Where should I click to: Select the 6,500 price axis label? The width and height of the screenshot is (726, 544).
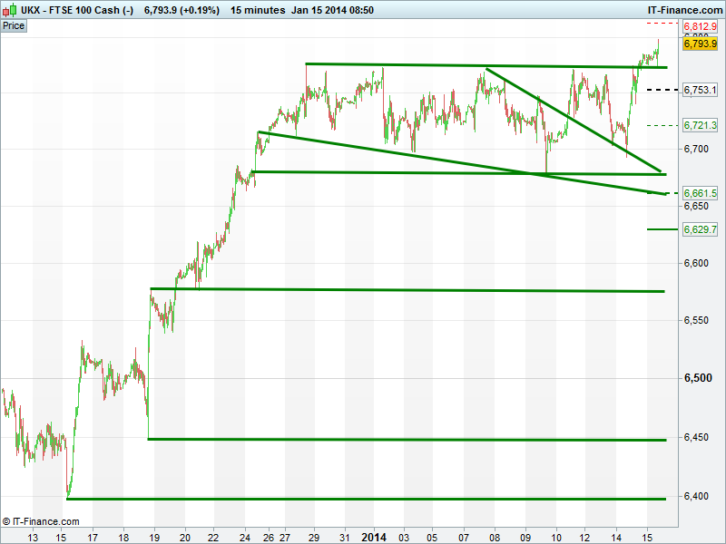pos(699,378)
